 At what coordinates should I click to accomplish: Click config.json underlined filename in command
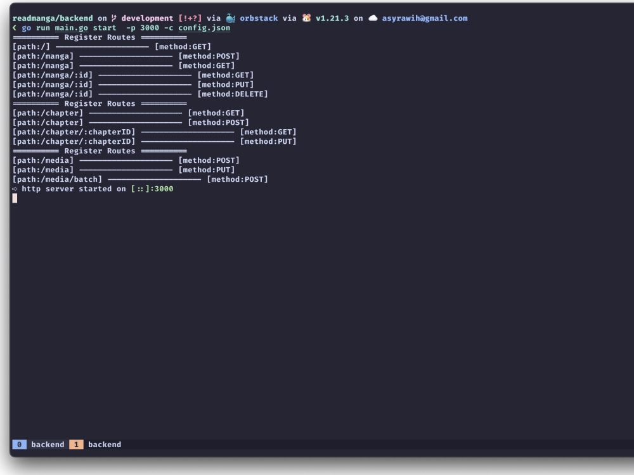[204, 28]
